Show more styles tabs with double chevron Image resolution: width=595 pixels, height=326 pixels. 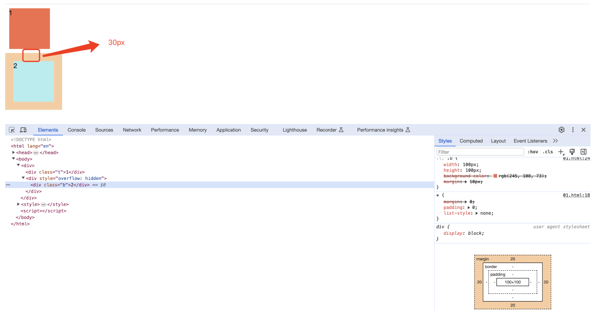pyautogui.click(x=555, y=141)
